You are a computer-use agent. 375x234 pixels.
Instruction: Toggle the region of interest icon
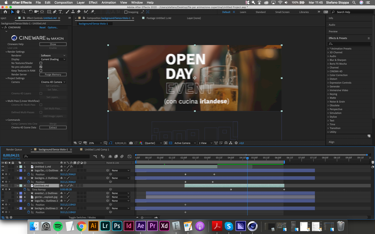(165, 143)
